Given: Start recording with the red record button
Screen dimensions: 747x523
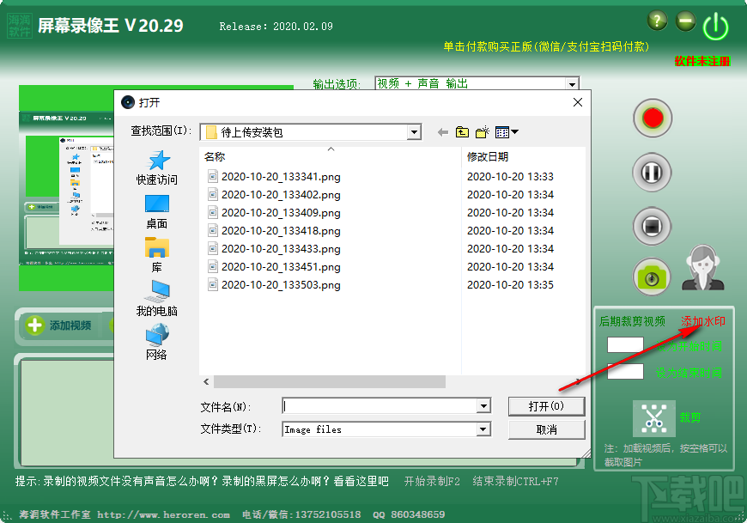Looking at the screenshot, I should [x=653, y=119].
